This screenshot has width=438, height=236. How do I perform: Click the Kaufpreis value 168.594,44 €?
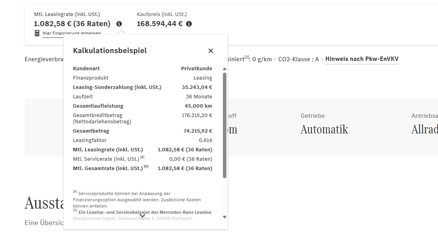(x=160, y=24)
